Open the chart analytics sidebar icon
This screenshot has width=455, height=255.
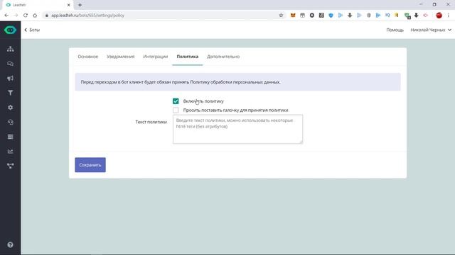(11, 151)
